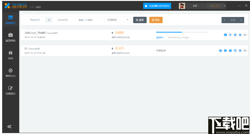Screen dimensions: 250x134
Task: Click mail icon on 01 Camera006 task
Action: 230,51
